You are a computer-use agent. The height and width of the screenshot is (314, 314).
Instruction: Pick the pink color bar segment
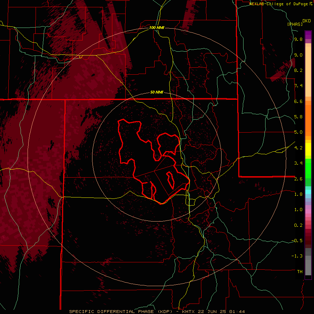point(308,211)
